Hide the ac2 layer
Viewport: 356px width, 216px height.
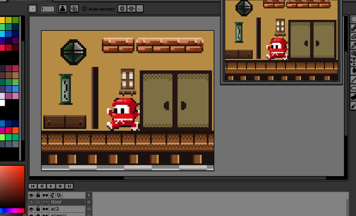click(x=31, y=209)
